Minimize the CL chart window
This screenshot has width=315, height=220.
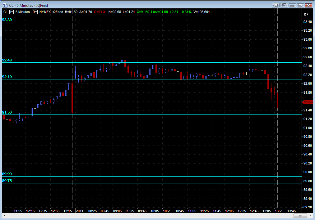click(x=292, y=5)
